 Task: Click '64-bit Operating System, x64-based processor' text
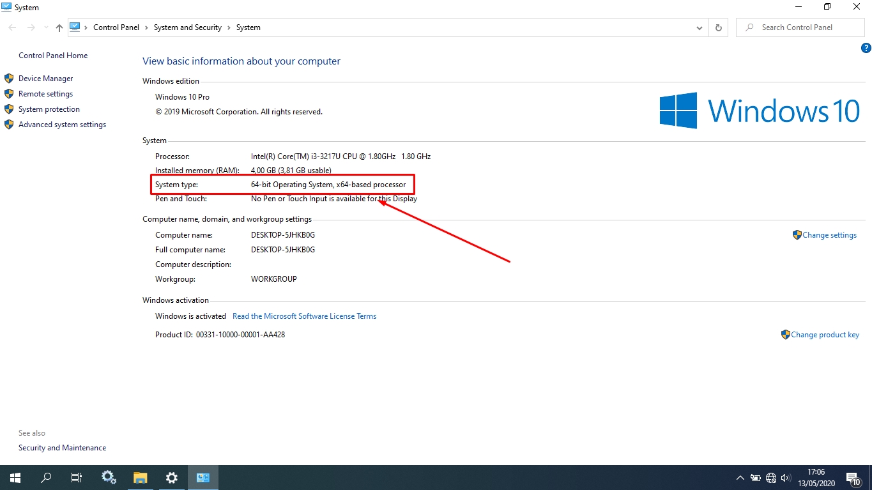(328, 185)
